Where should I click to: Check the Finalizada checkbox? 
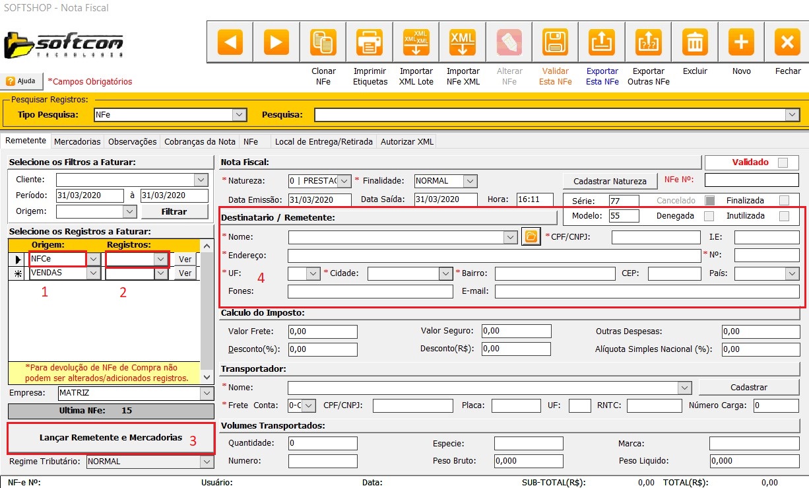(x=784, y=200)
